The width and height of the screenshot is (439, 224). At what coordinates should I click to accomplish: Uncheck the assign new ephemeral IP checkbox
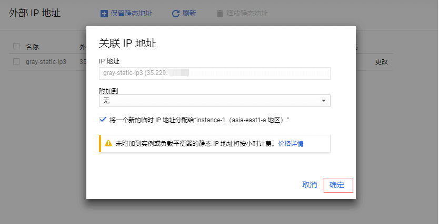click(x=103, y=120)
